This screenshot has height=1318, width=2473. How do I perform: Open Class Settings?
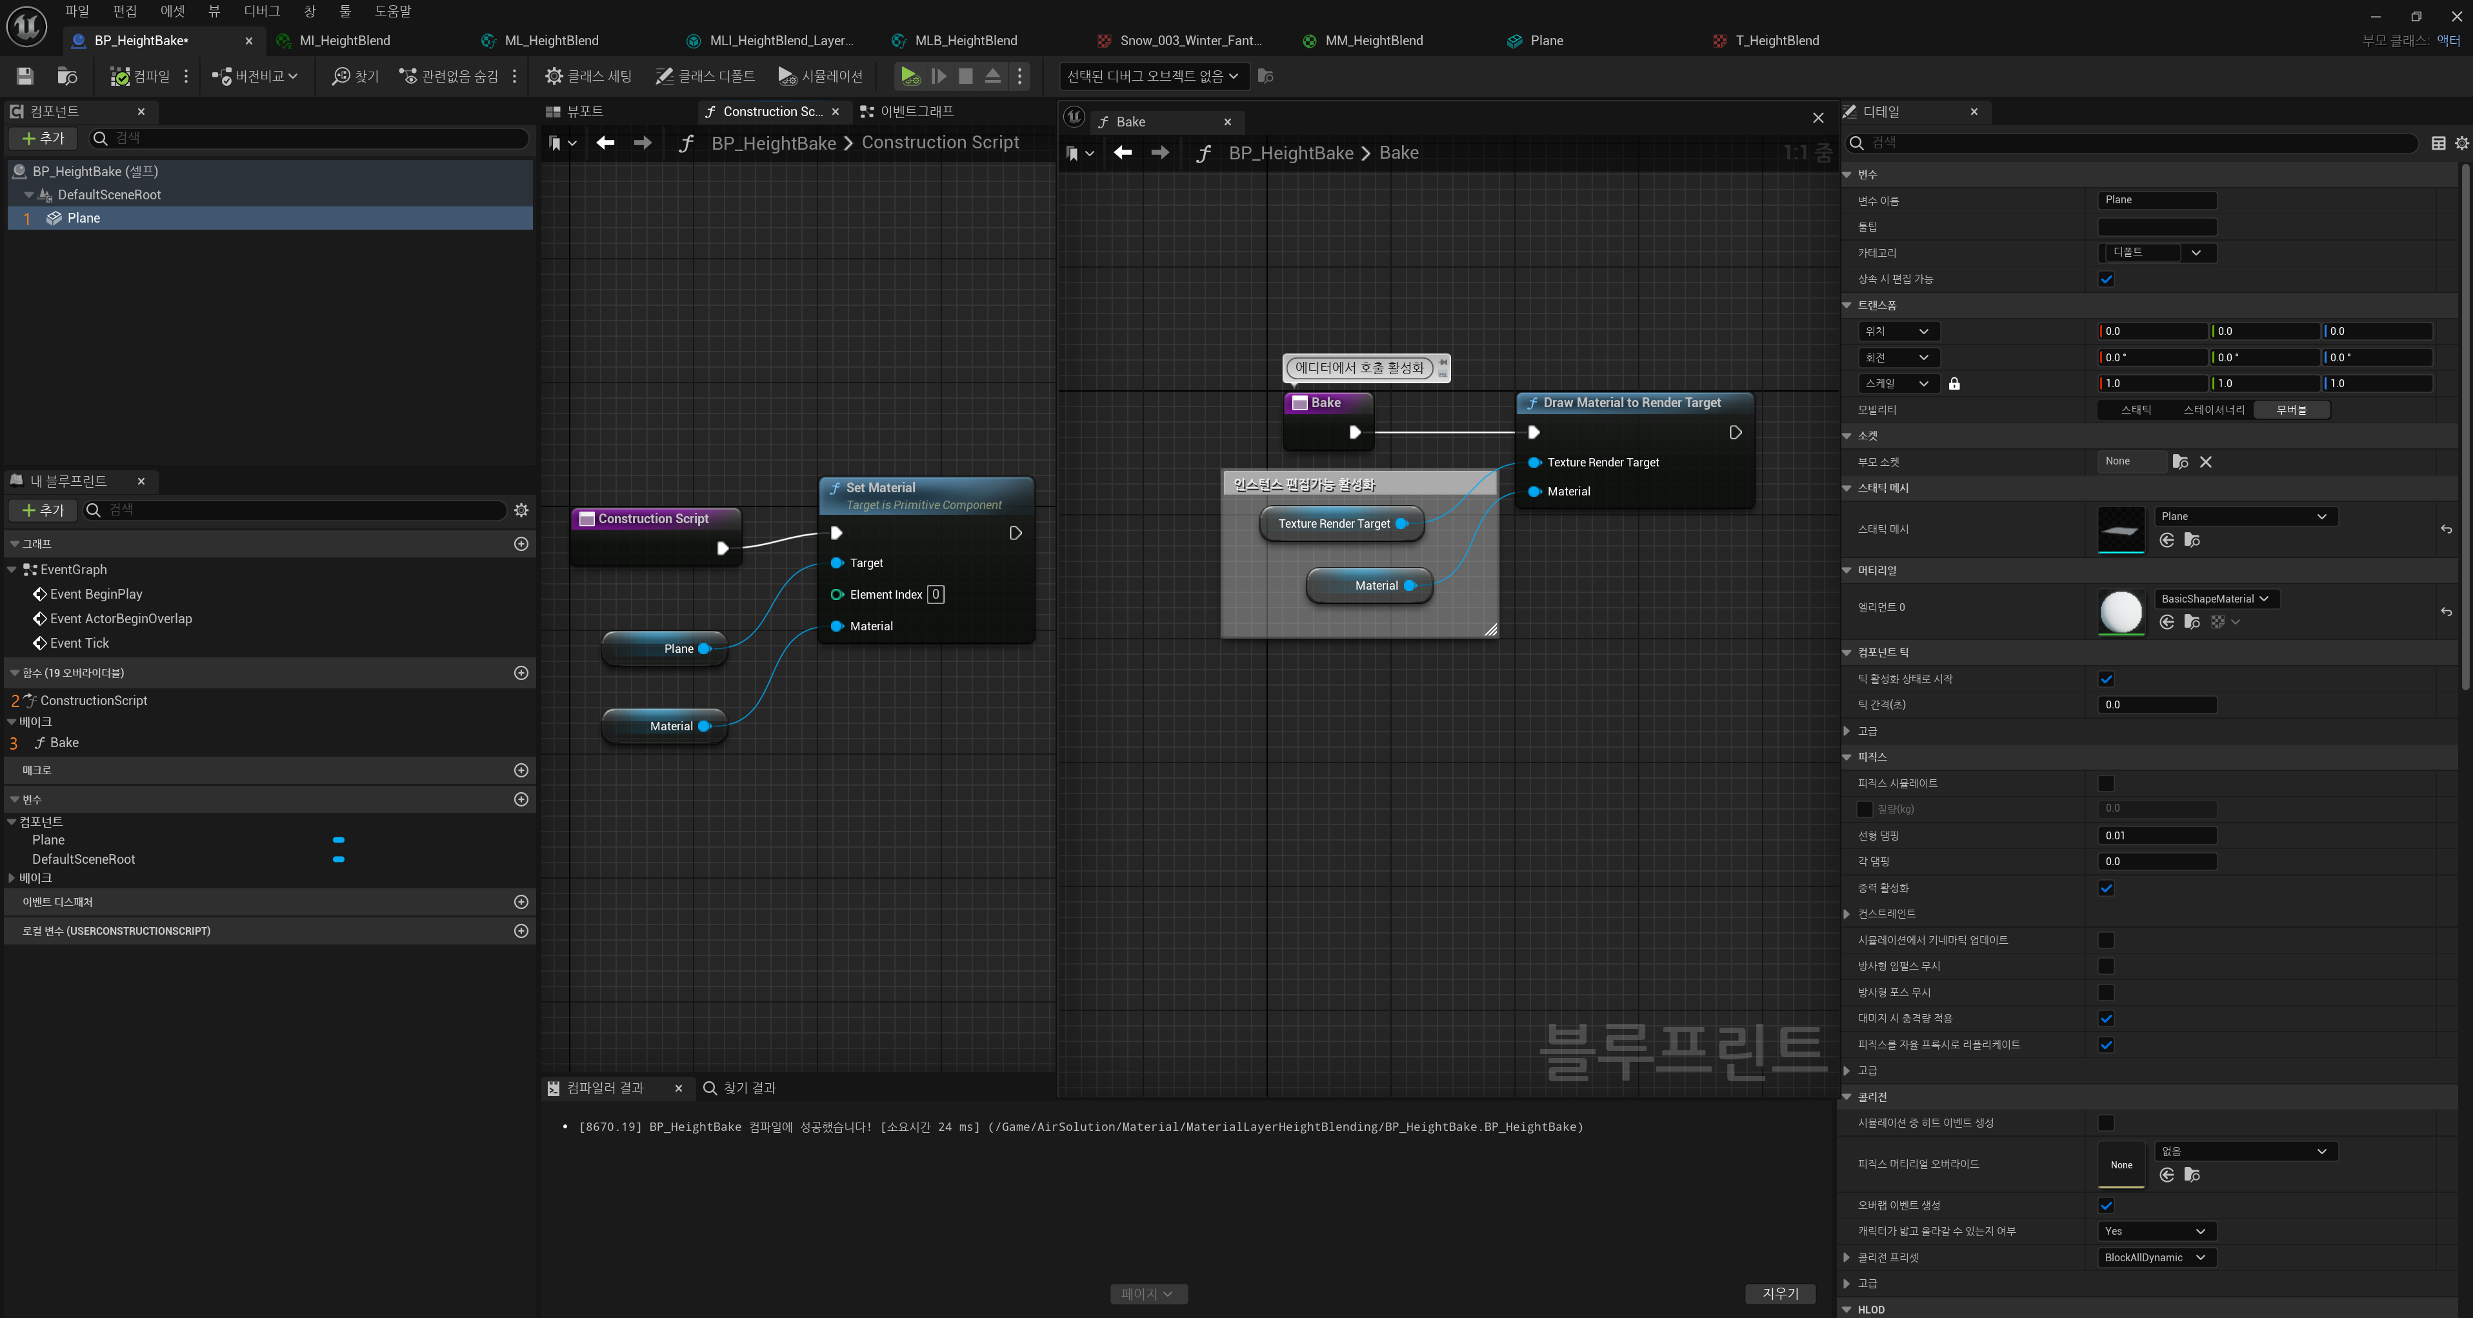pos(588,76)
